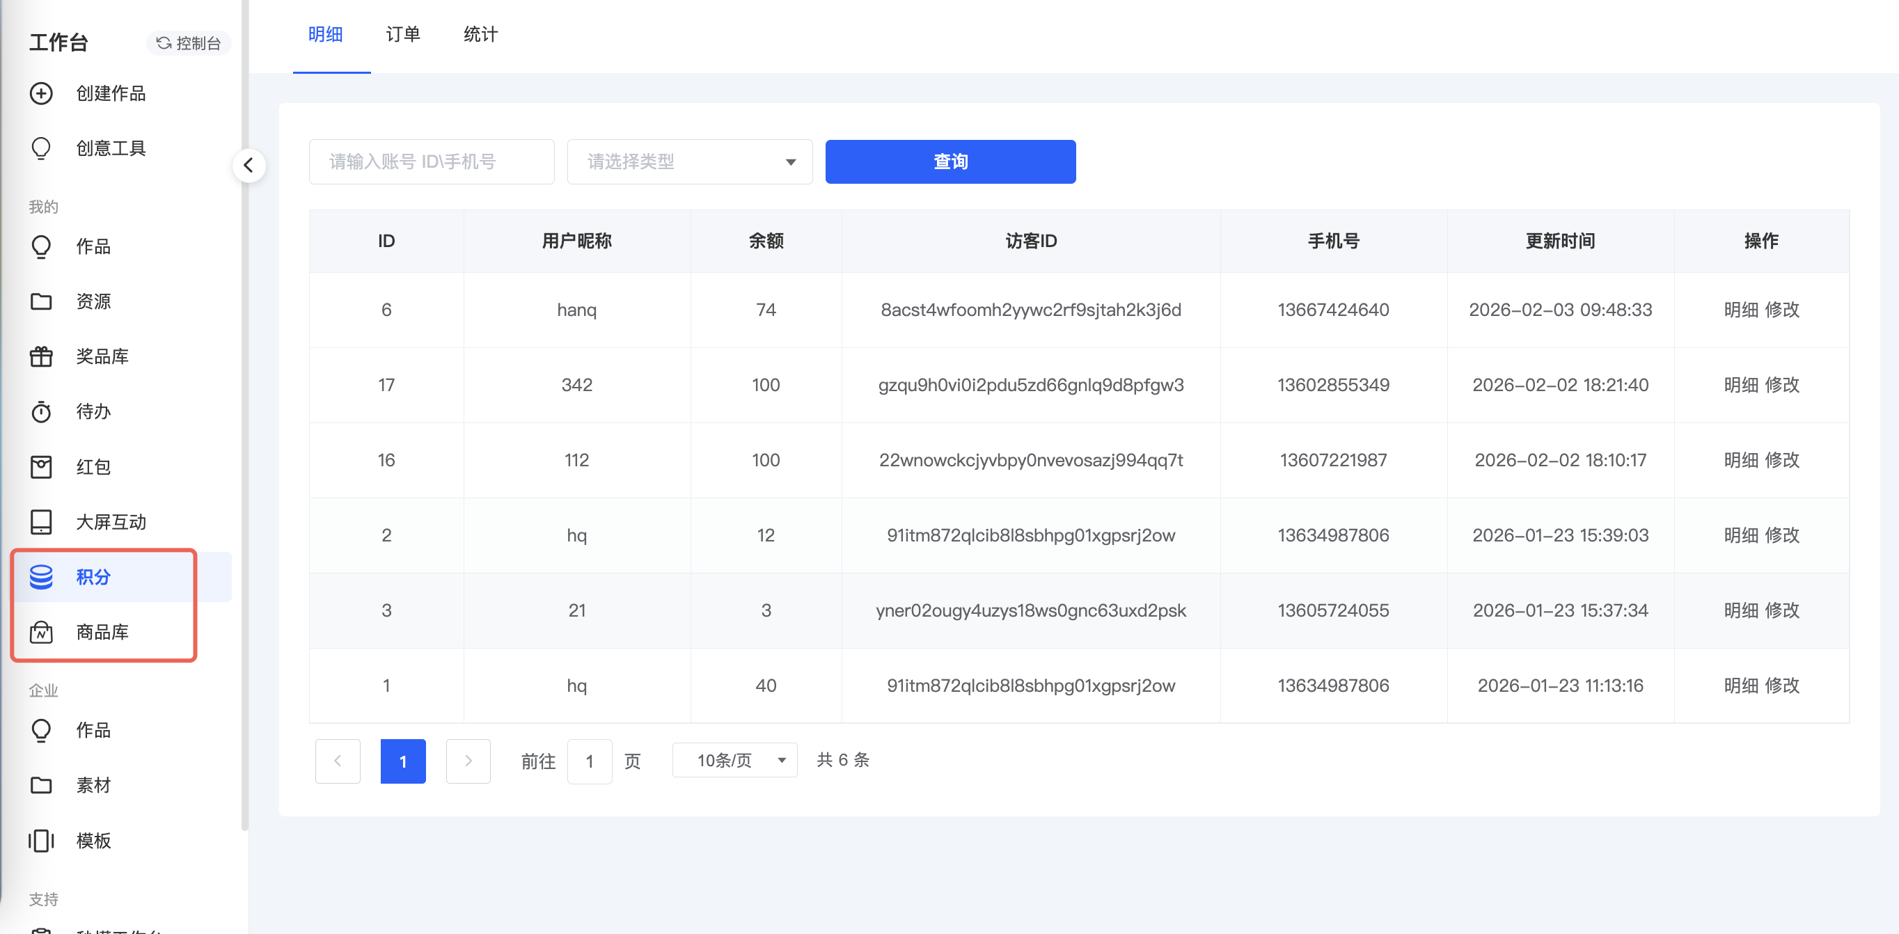Open the 10条/页 page size dropdown

[734, 760]
